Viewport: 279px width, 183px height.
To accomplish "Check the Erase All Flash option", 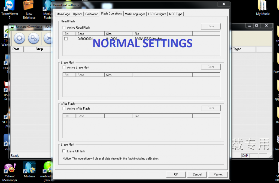I will click(x=64, y=151).
